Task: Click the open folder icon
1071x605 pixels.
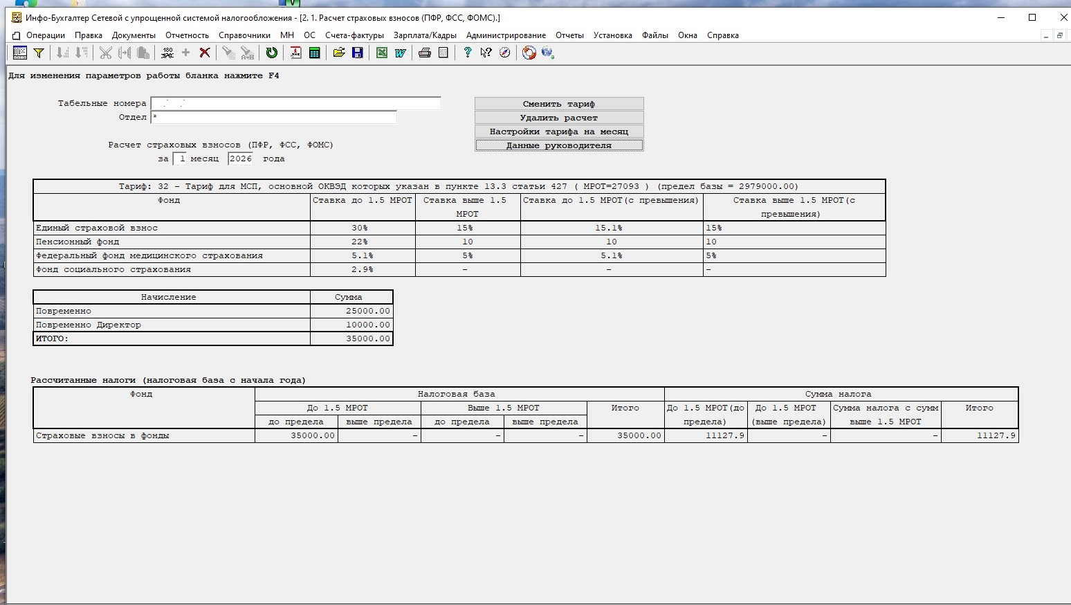Action: [x=339, y=53]
